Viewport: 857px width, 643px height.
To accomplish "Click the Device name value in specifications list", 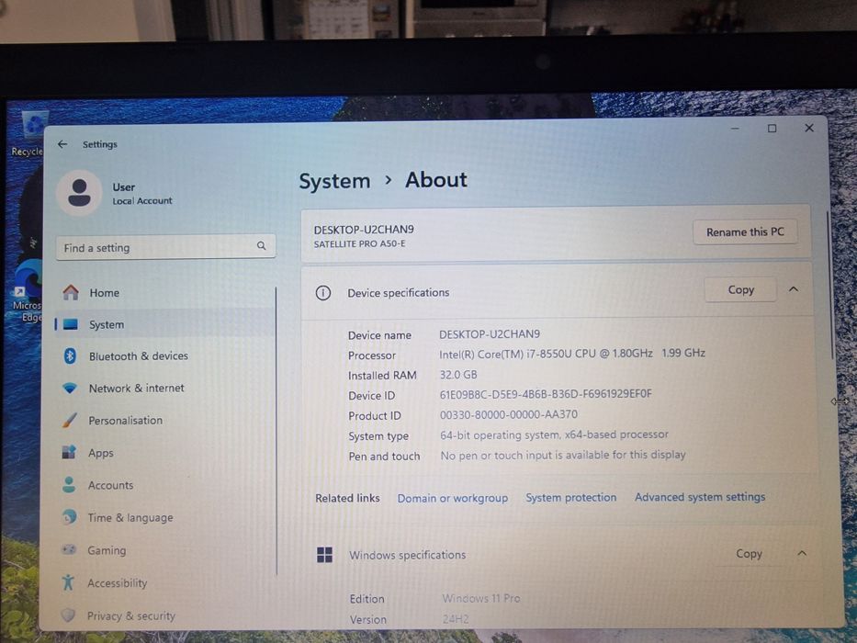I will click(x=490, y=333).
